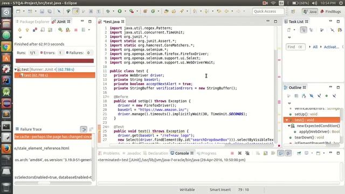Click New Java Package toolbar icon
This screenshot has height=194, width=345.
tap(145, 11)
